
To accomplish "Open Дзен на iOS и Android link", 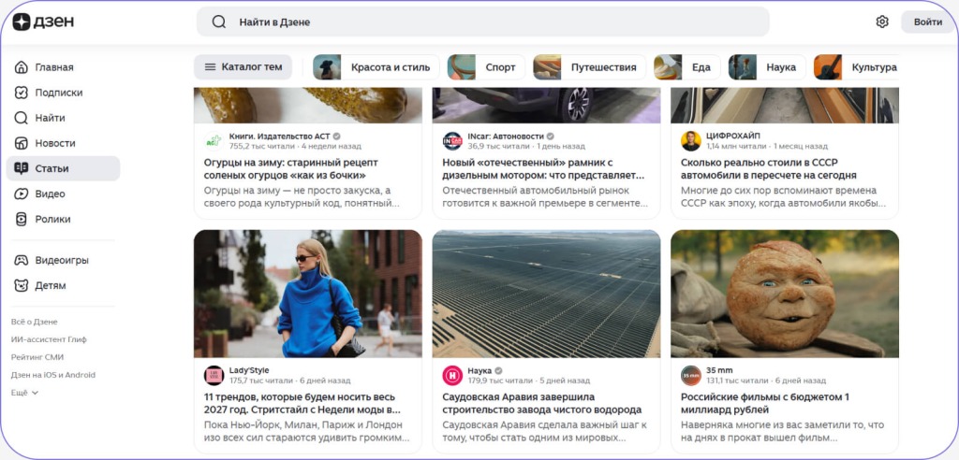I will 53,375.
